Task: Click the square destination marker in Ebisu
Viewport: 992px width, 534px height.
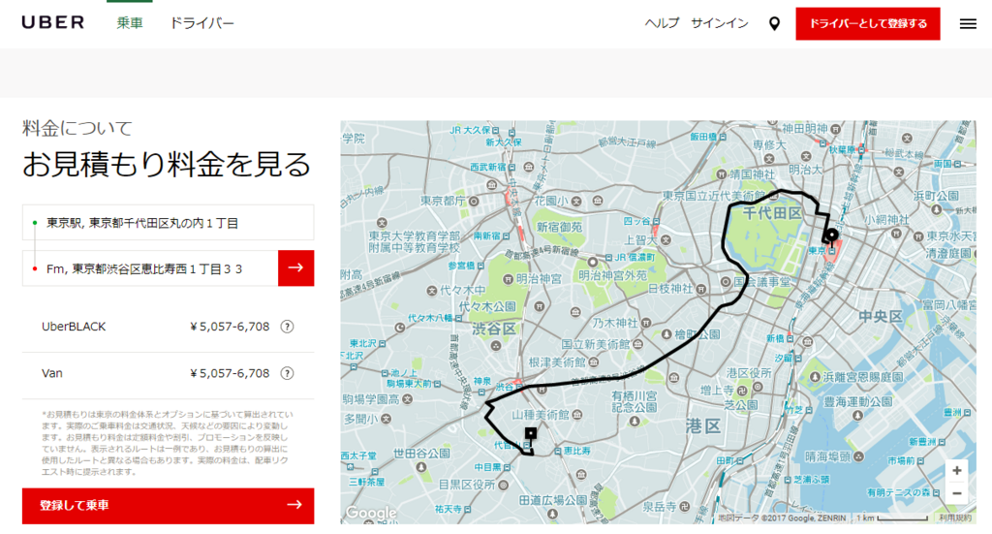Action: pyautogui.click(x=531, y=433)
